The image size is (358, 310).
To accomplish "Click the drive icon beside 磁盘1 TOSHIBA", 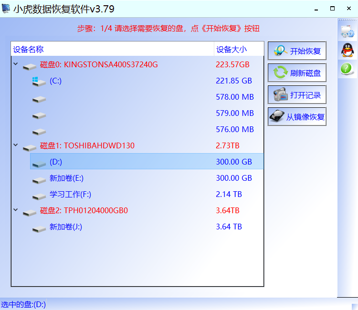I will click(x=30, y=148).
